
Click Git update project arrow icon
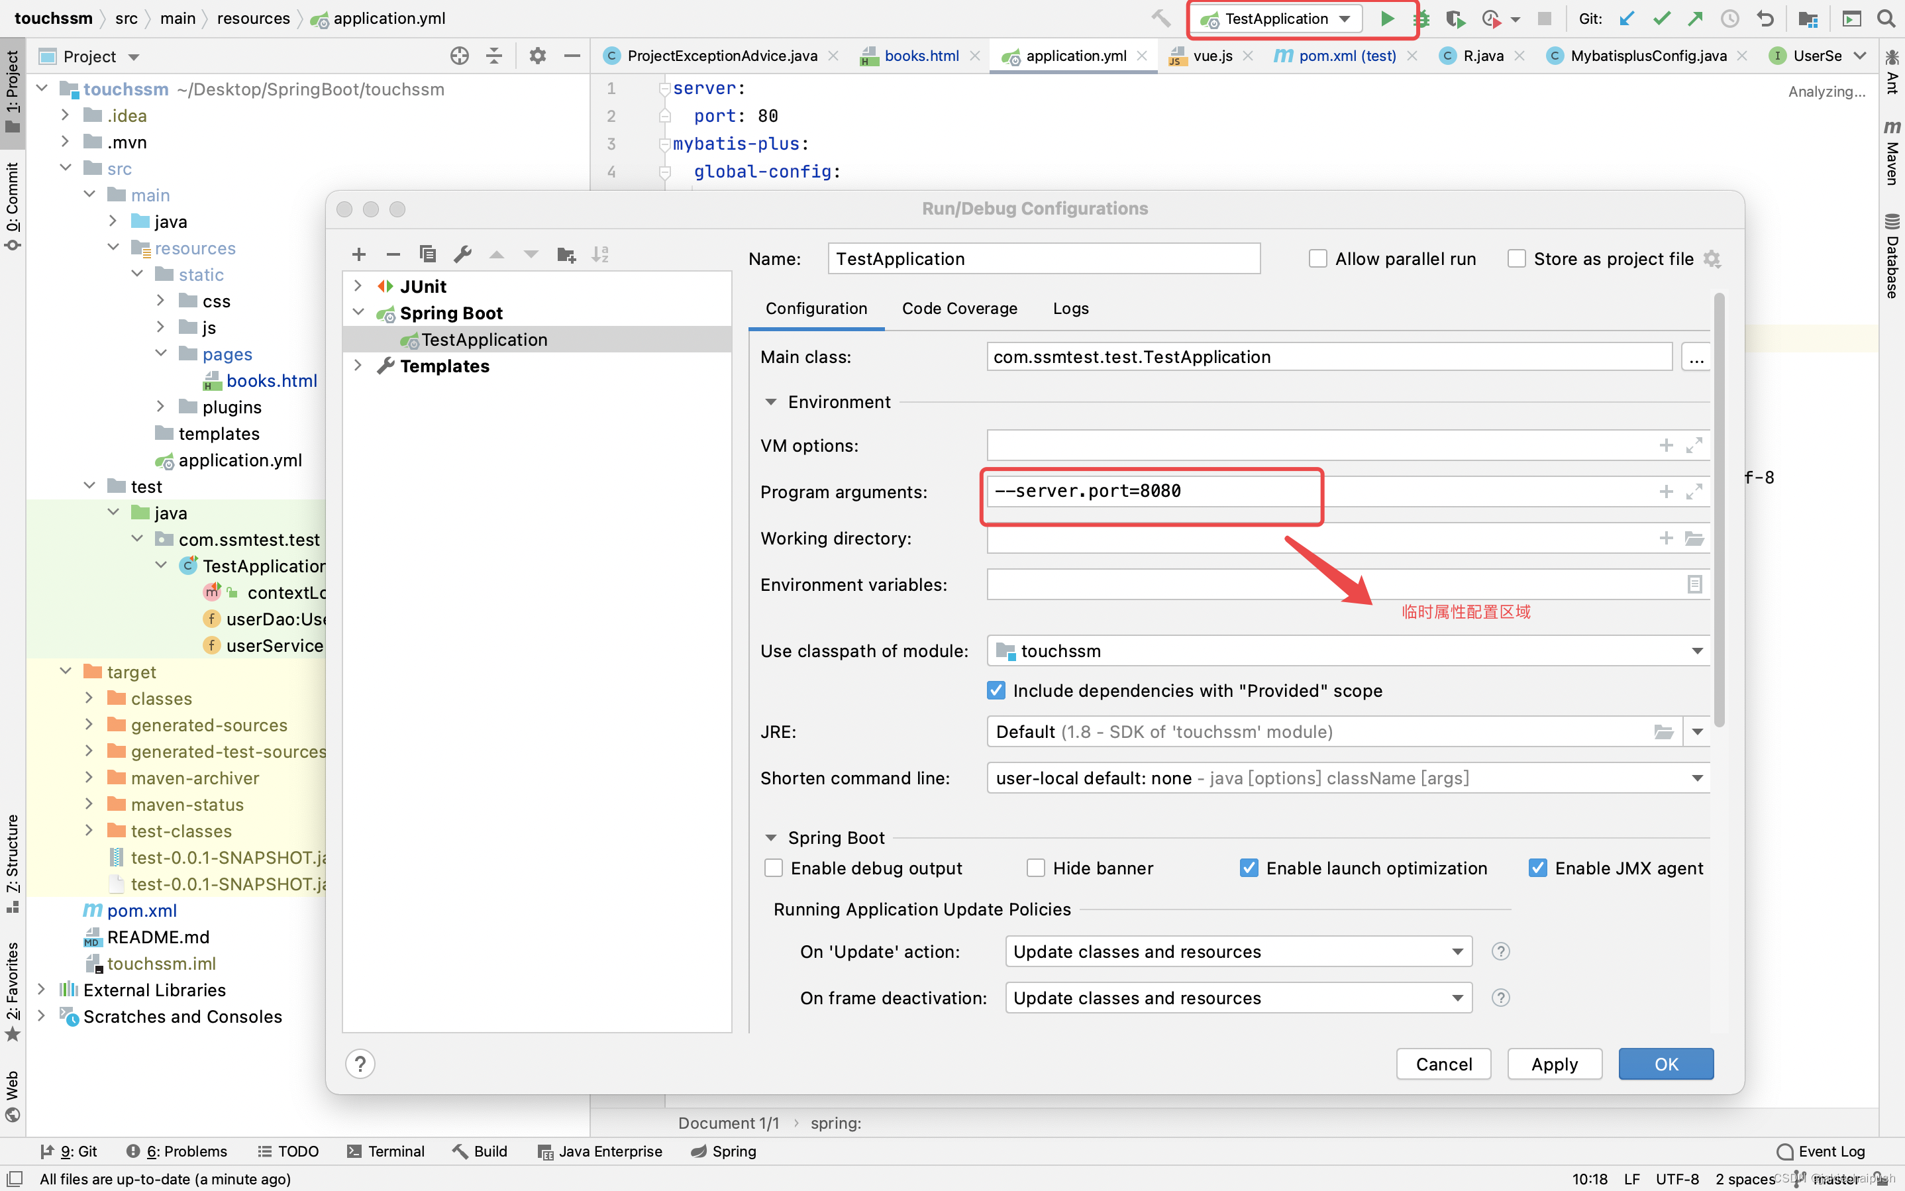click(x=1627, y=18)
